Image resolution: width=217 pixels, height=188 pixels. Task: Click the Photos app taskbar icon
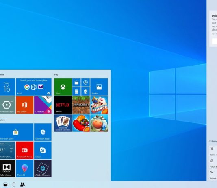point(5,184)
